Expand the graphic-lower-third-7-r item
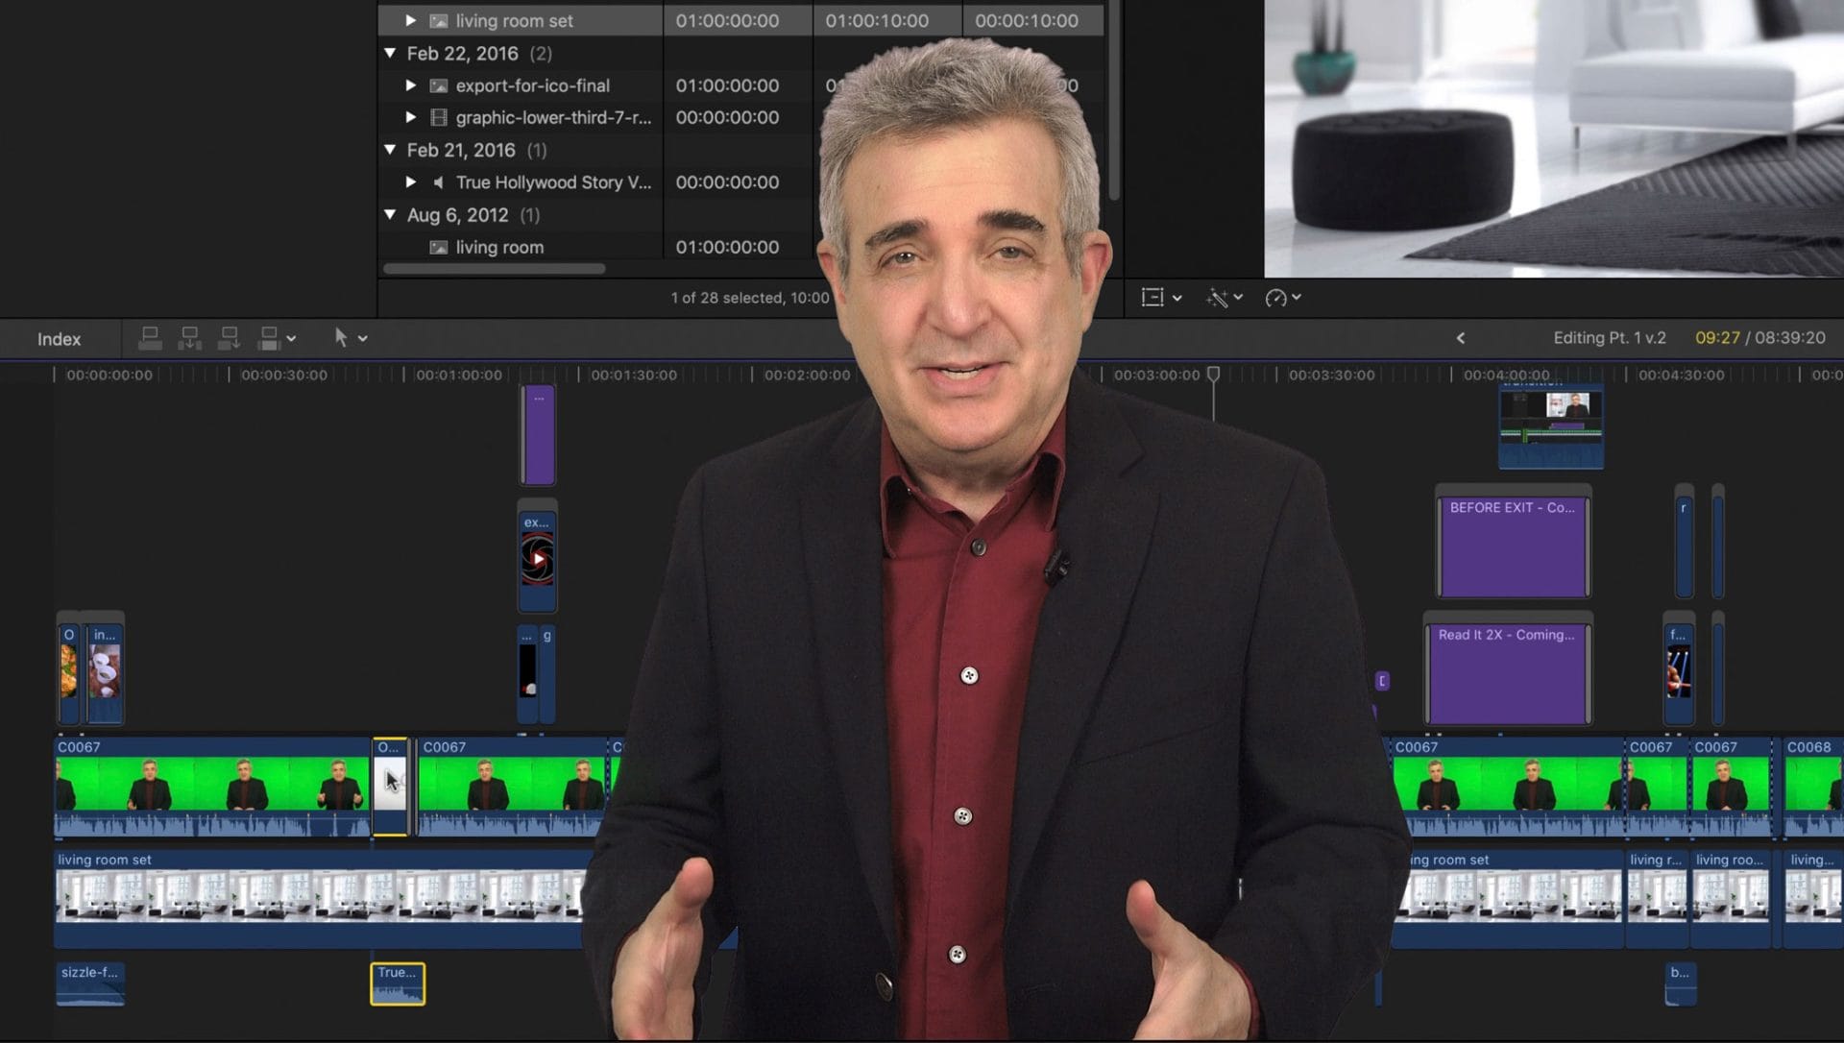Screen dimensions: 1844x1043 coord(410,117)
